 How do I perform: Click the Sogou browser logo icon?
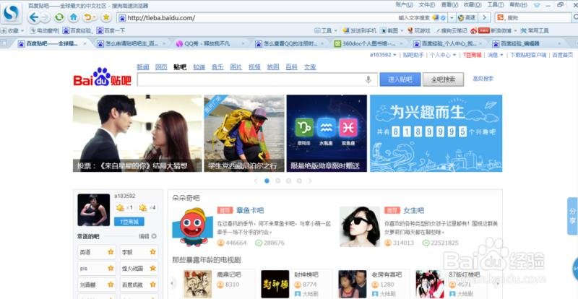11,14
